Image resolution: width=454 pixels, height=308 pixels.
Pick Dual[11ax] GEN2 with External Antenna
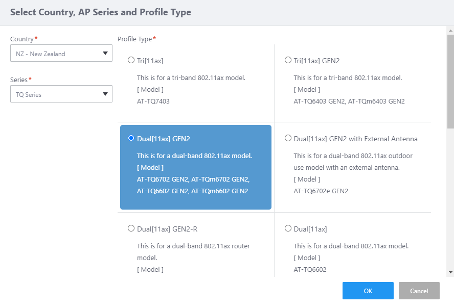[288, 138]
